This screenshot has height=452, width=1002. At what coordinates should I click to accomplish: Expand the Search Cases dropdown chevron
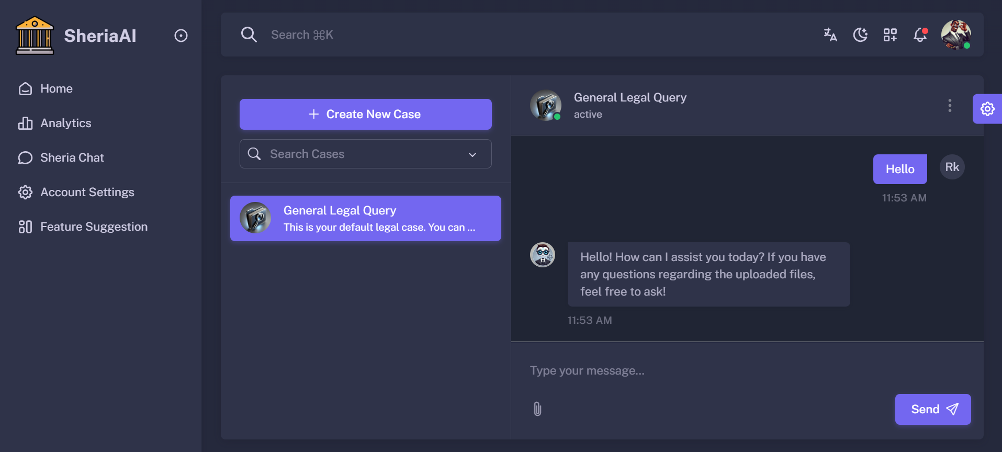472,154
